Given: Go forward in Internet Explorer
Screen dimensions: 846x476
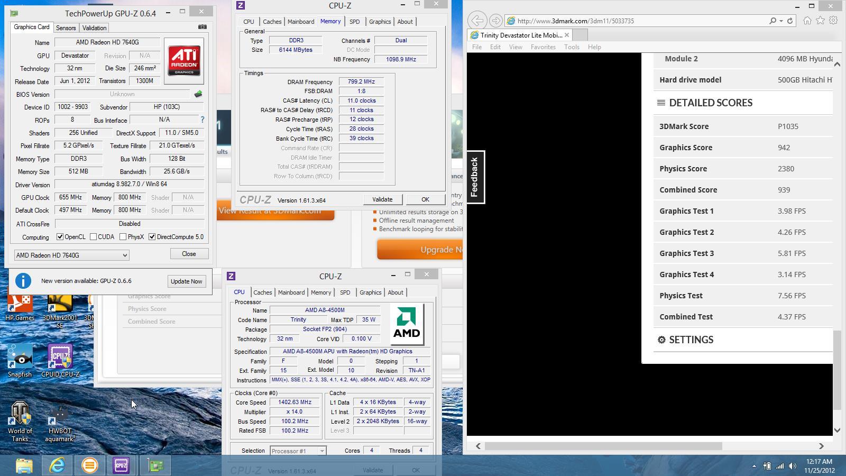Looking at the screenshot, I should 495,21.
